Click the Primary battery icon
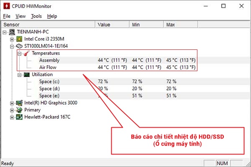Image resolution: width=251 pixels, height=167 pixels. (x=19, y=110)
